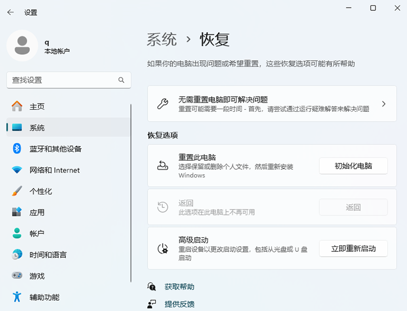Screen dimensions: 407x311
Task: Click the 系统 monitor icon
Action: tap(17, 128)
